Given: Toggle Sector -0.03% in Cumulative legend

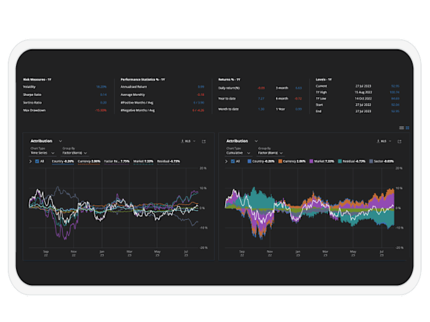Looking at the screenshot, I should 382,162.
